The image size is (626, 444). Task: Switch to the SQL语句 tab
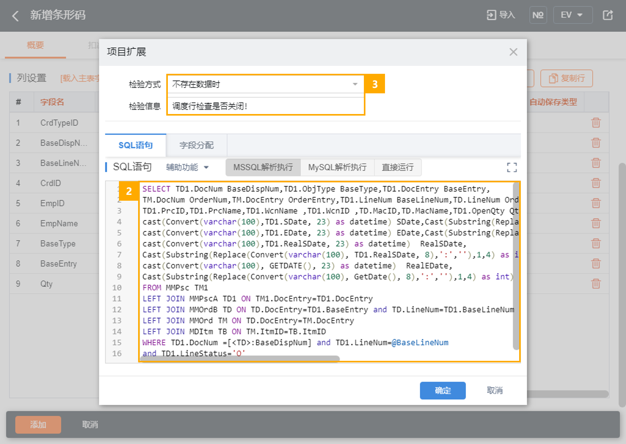(x=135, y=145)
